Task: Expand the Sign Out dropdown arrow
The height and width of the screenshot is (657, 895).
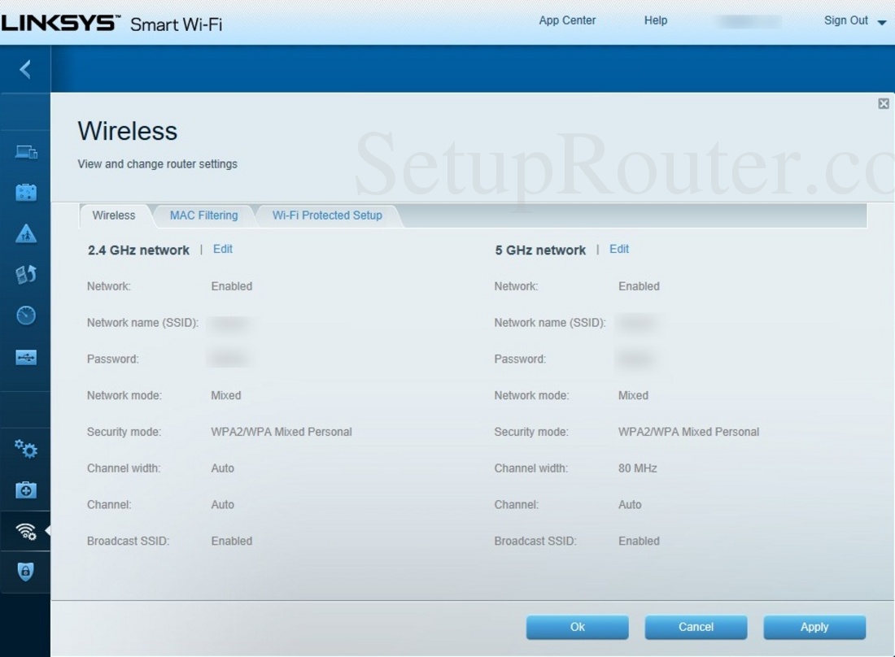Action: coord(882,22)
